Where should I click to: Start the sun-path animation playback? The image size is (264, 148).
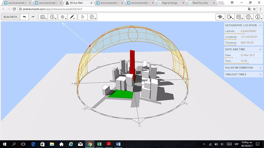click(x=83, y=17)
